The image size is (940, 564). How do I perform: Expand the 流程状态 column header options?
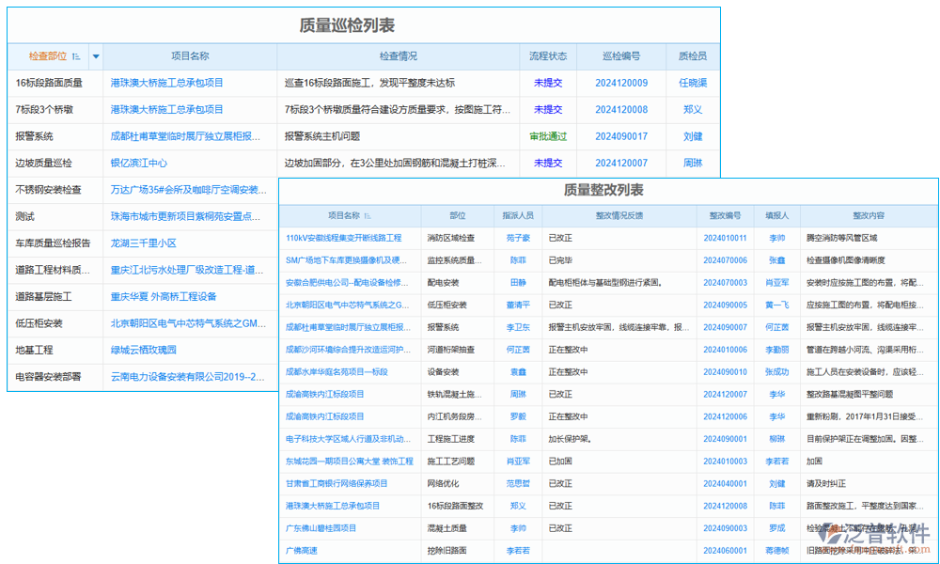click(547, 56)
